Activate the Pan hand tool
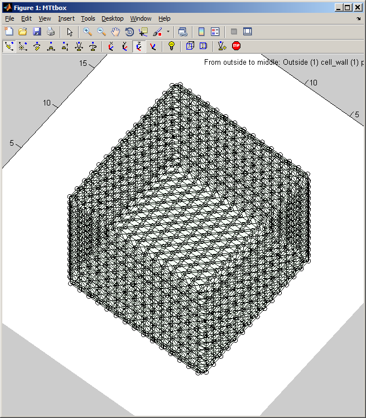This screenshot has height=418, width=366. [x=115, y=32]
